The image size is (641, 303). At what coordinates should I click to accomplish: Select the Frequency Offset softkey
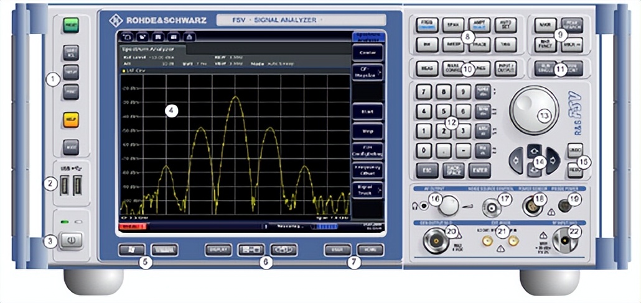(x=368, y=171)
